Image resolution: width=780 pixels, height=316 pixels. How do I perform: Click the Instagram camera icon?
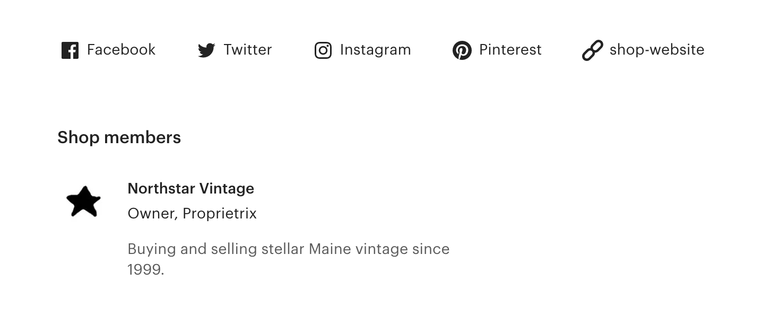(323, 50)
